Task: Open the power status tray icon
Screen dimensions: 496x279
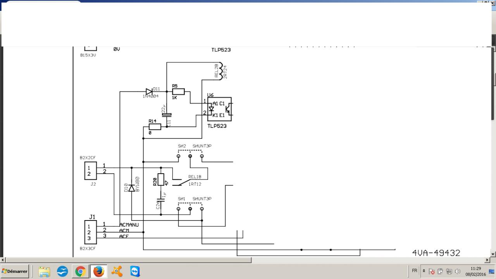Action: (440, 271)
